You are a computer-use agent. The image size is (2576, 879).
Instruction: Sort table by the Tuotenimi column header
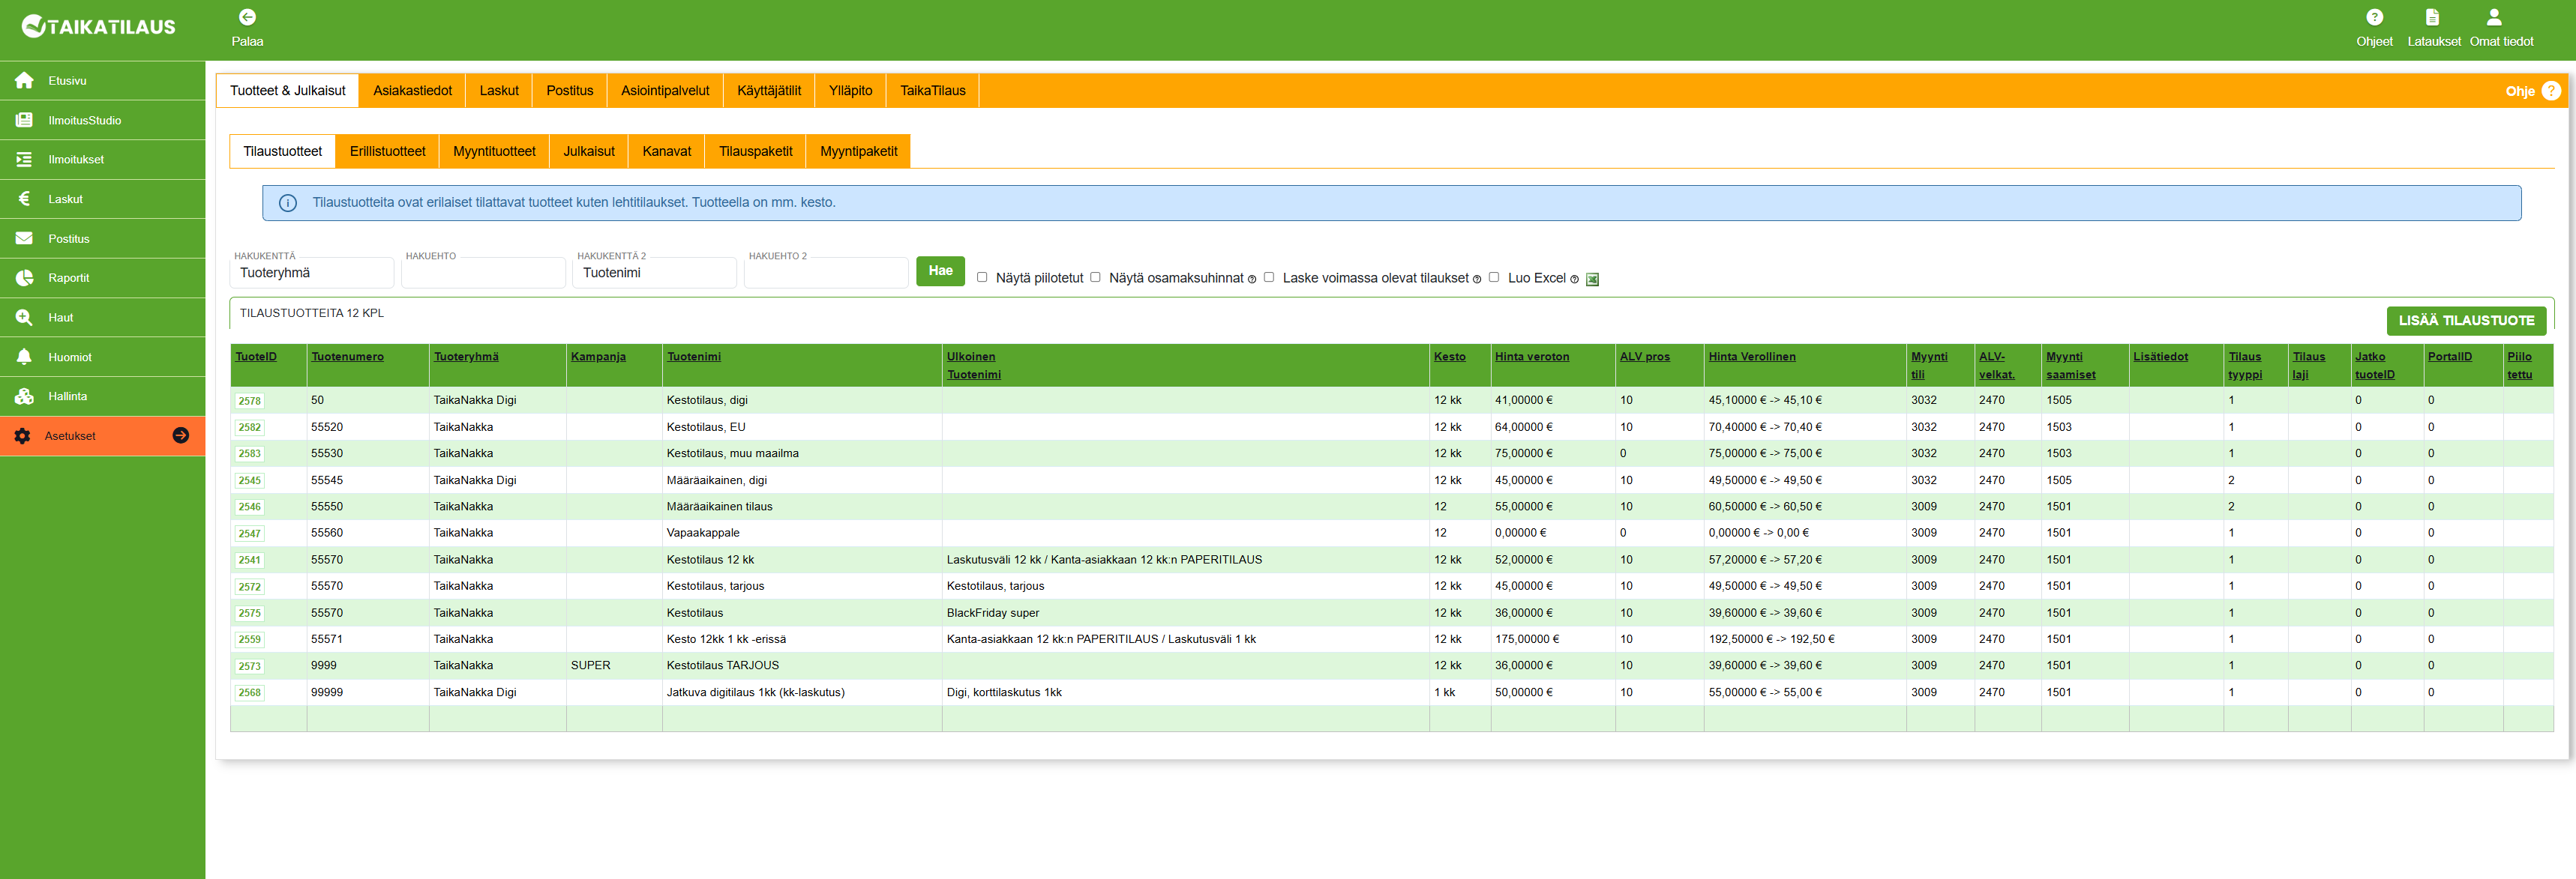pyautogui.click(x=693, y=357)
